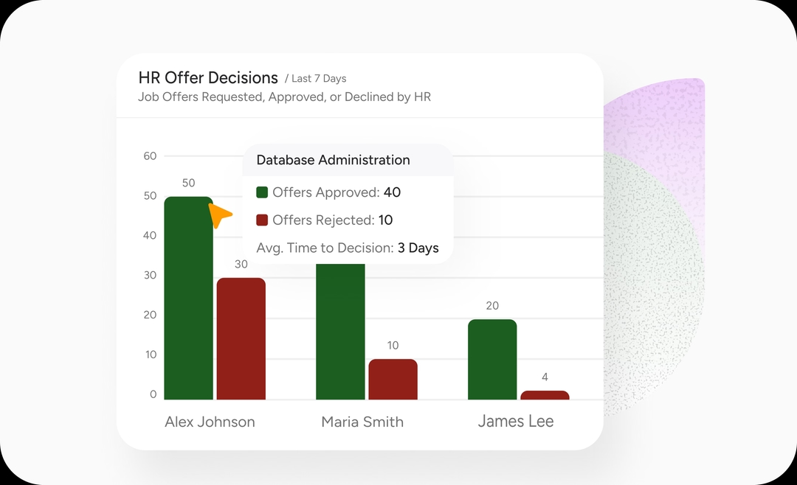Click the chart subtitle about job offers

click(x=284, y=97)
